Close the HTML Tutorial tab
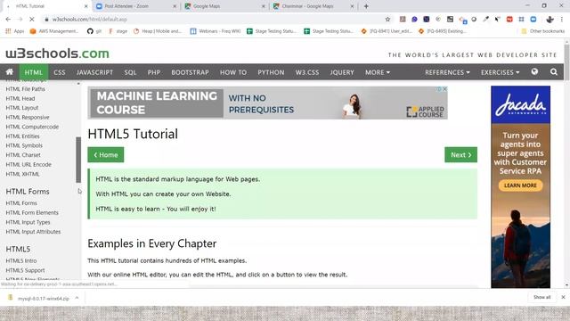570x321 pixels. coord(85,6)
